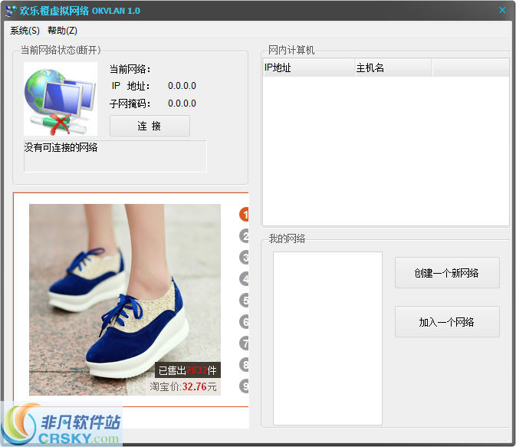516x447 pixels.
Task: Click the IP 地址 value 0.0.0.0
Action: click(182, 86)
